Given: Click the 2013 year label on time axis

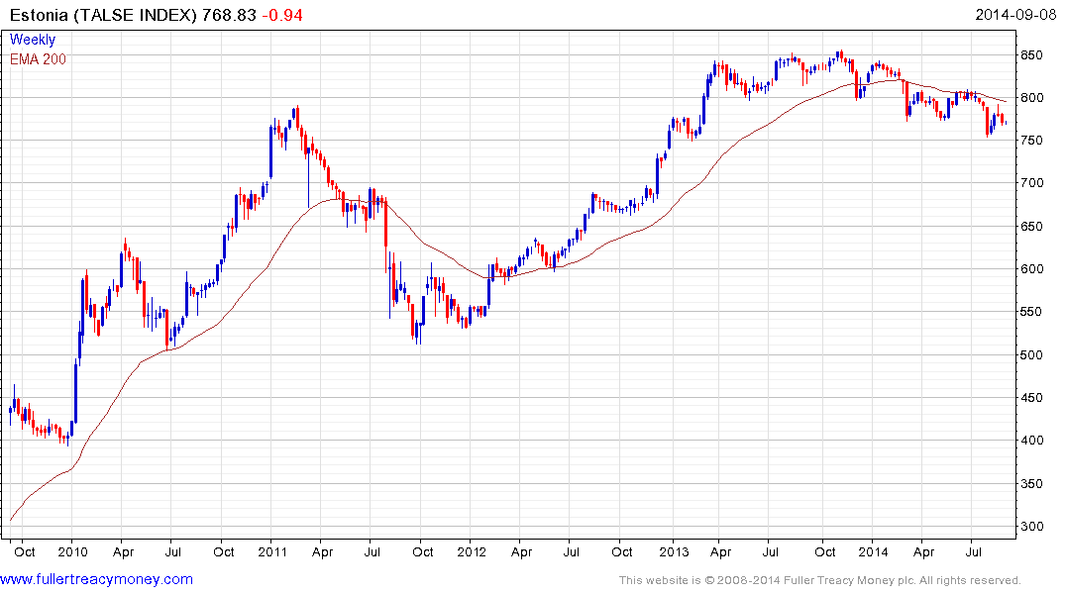Looking at the screenshot, I should (674, 551).
